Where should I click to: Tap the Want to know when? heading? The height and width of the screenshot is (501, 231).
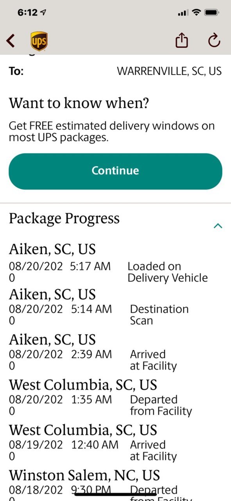79,103
